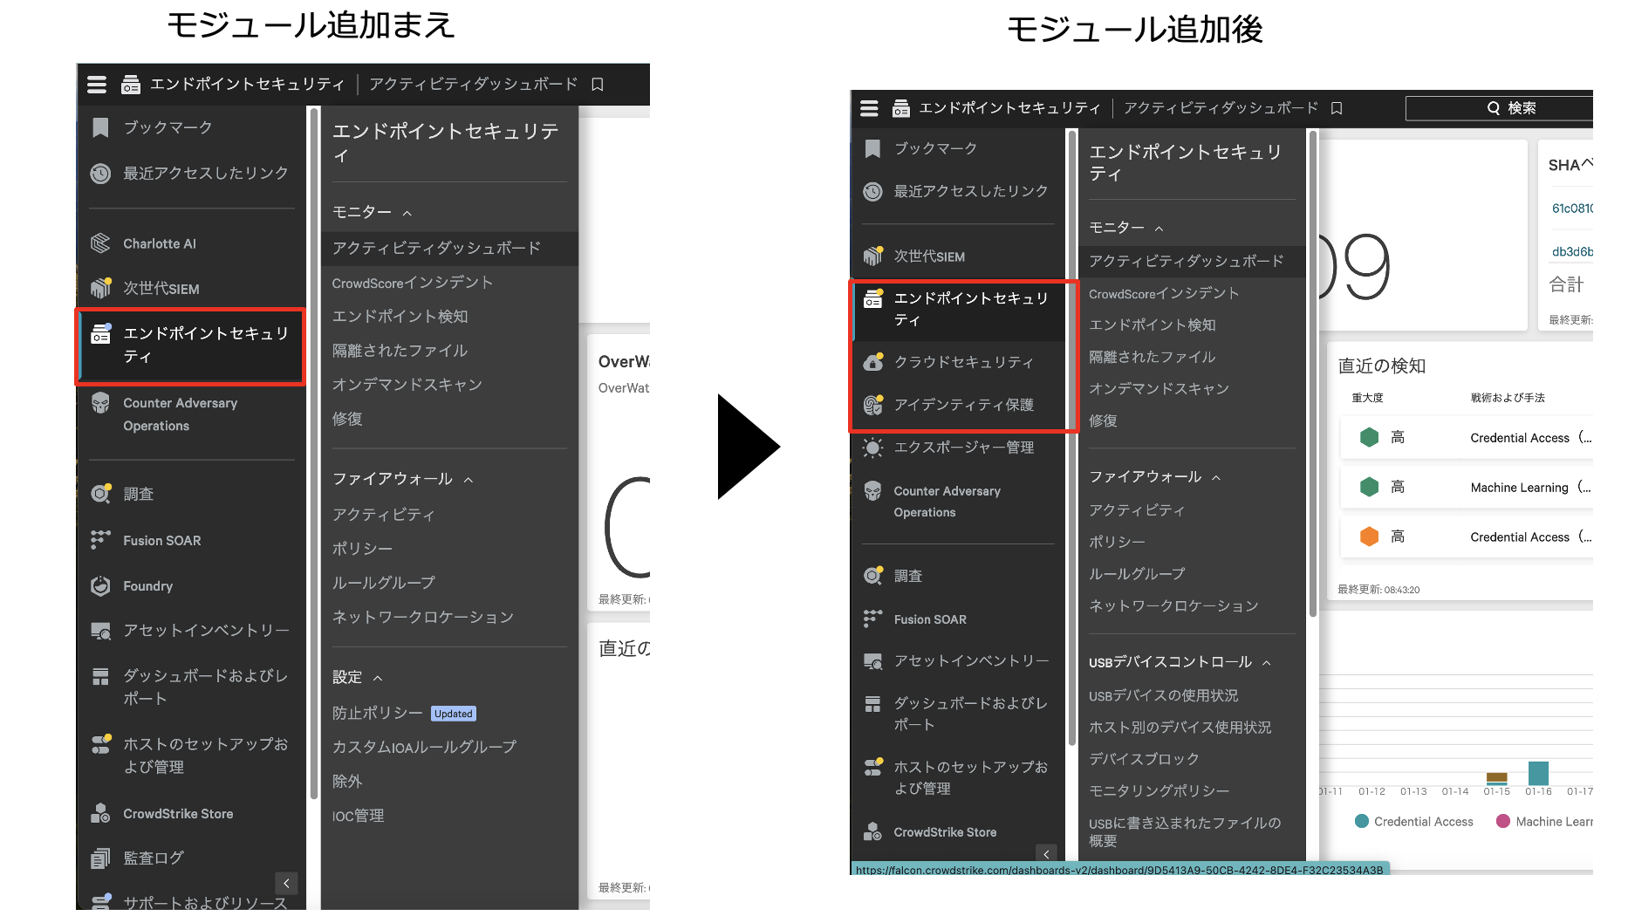Select エンドポイントセキュリティ in left screenshot sidebar
Image resolution: width=1628 pixels, height=923 pixels.
[191, 345]
